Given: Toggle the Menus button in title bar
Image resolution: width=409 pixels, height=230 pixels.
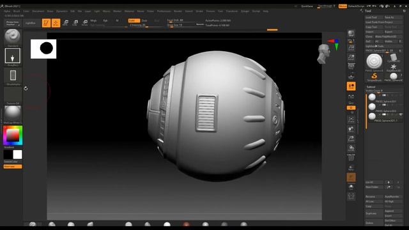Looking at the screenshot, I should click(343, 6).
